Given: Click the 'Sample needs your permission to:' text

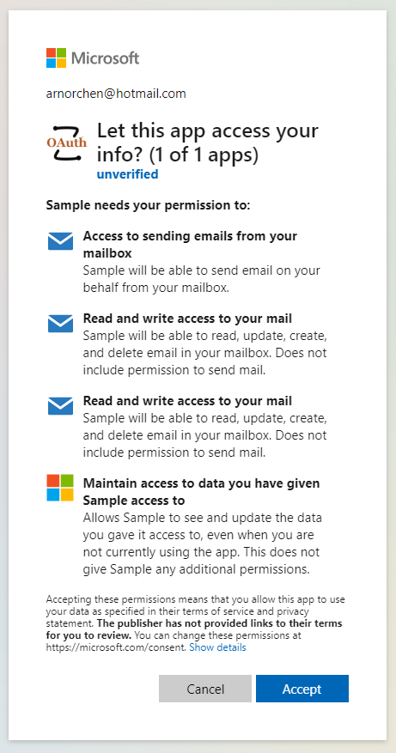Looking at the screenshot, I should coord(148,205).
